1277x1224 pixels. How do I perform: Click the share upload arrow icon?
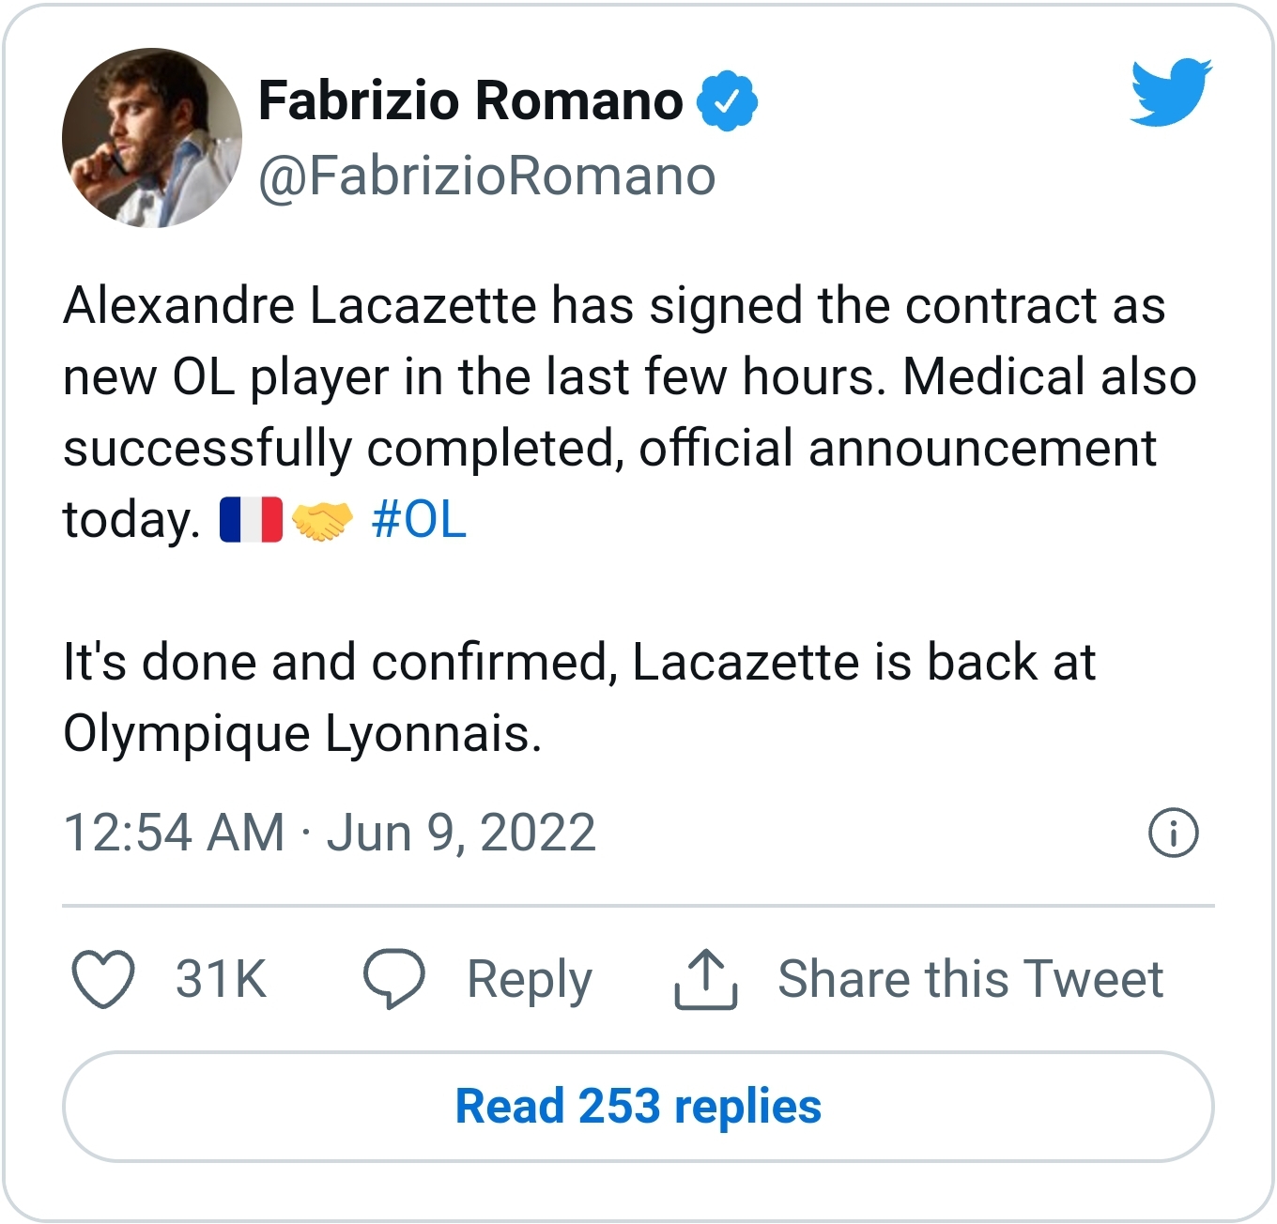pyautogui.click(x=706, y=979)
